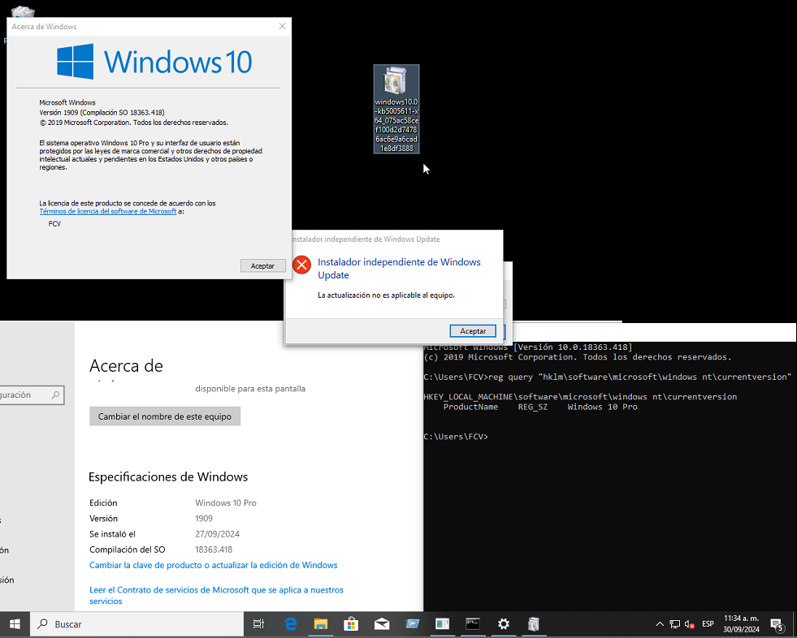Show hidden system tray icons

coord(660,624)
